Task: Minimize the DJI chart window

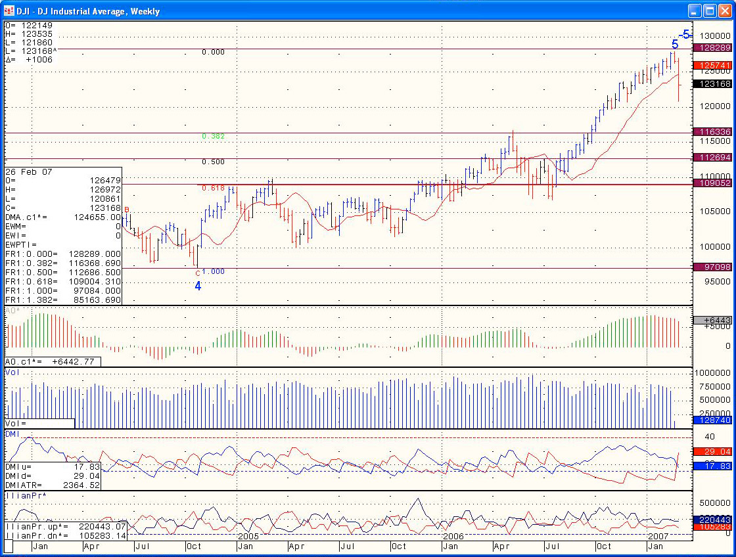Action: tap(695, 11)
